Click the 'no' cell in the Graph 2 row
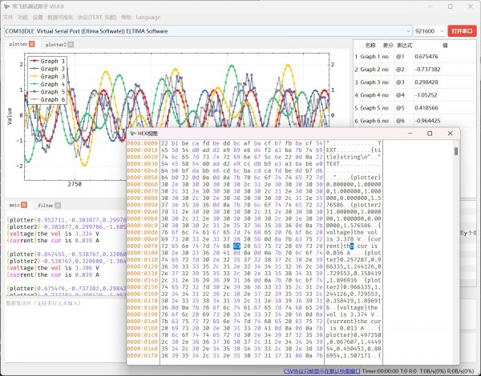The image size is (481, 376). click(386, 70)
